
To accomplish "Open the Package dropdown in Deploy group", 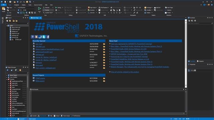I will tap(148, 8).
